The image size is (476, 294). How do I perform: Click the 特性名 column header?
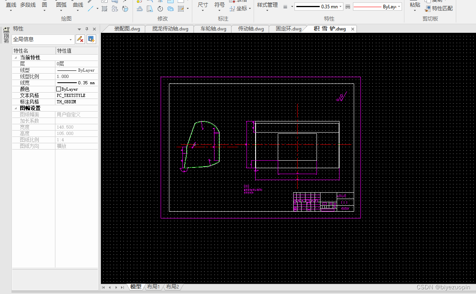[x=34, y=51]
